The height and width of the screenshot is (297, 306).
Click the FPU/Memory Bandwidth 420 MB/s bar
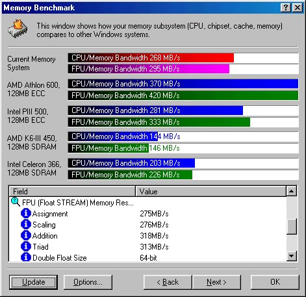(x=183, y=96)
